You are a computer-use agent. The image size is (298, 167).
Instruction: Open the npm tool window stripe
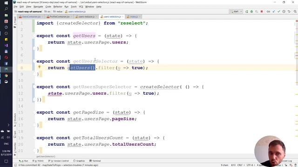click(x=15, y=134)
